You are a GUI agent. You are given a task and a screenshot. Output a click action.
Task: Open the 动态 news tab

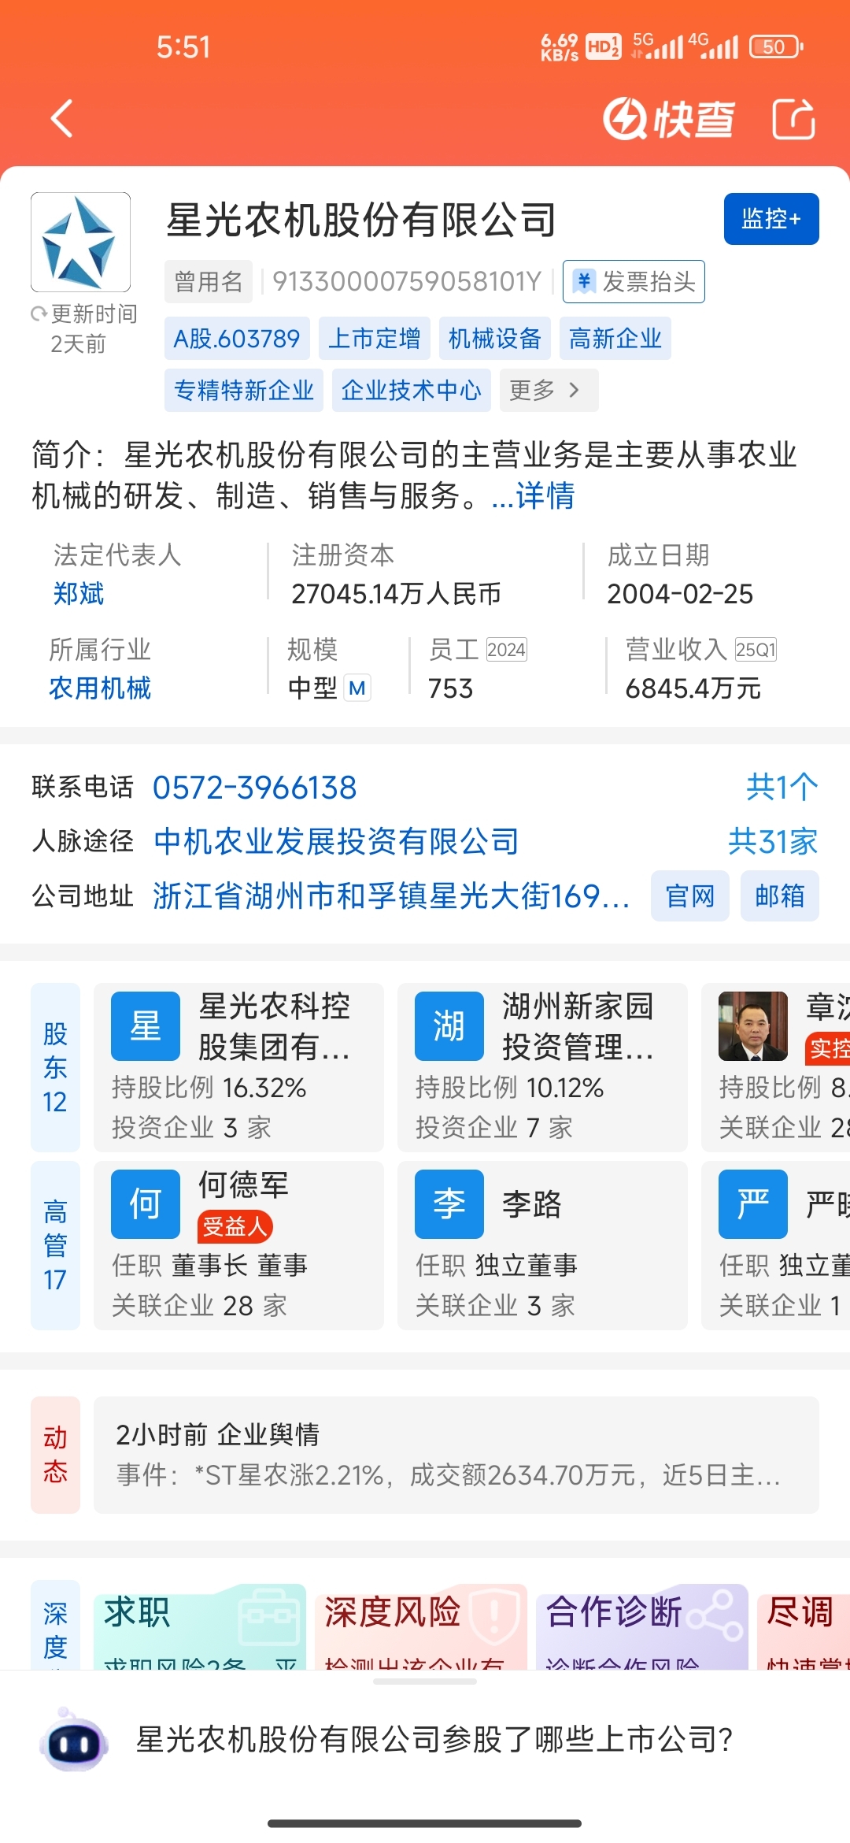pos(55,1455)
